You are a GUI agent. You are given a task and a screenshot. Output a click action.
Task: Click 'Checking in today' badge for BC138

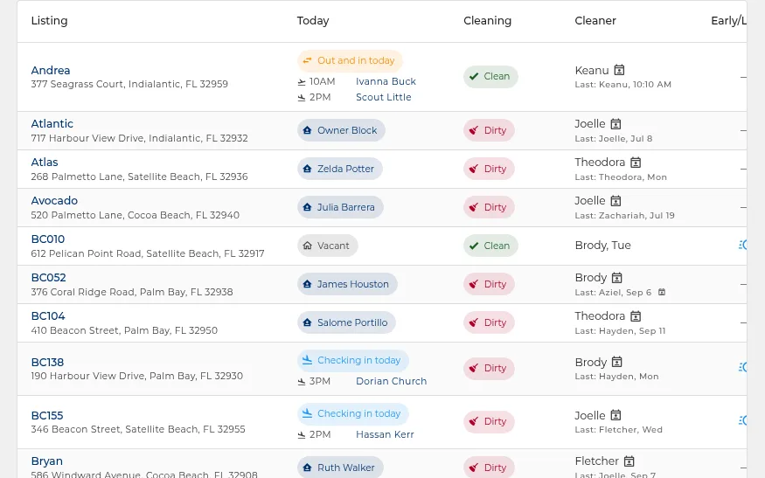click(x=352, y=360)
